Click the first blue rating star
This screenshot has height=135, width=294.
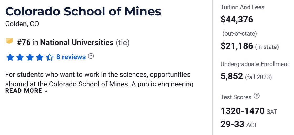[x=10, y=57]
